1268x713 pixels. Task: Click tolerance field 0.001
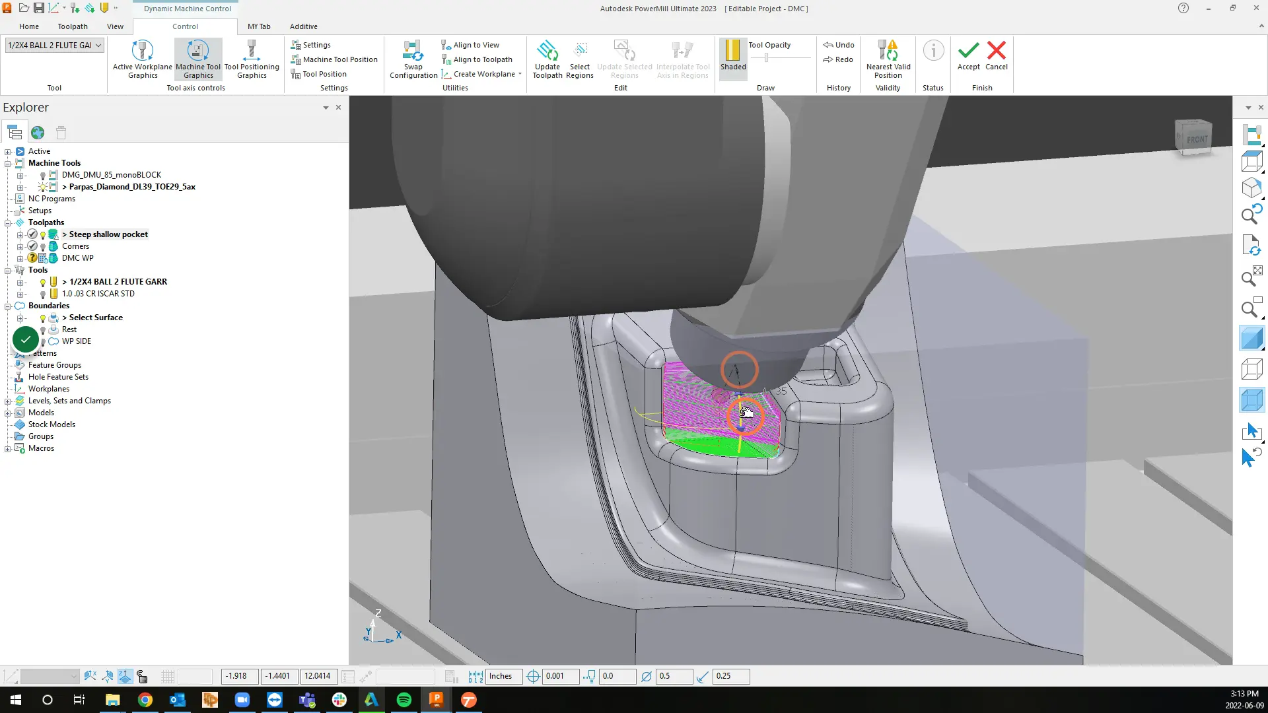(x=560, y=676)
